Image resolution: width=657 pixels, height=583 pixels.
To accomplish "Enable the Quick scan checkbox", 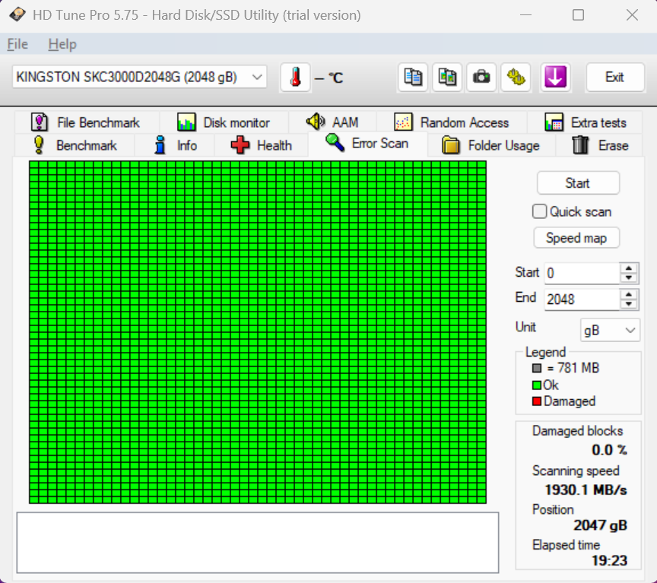I will pyautogui.click(x=539, y=211).
